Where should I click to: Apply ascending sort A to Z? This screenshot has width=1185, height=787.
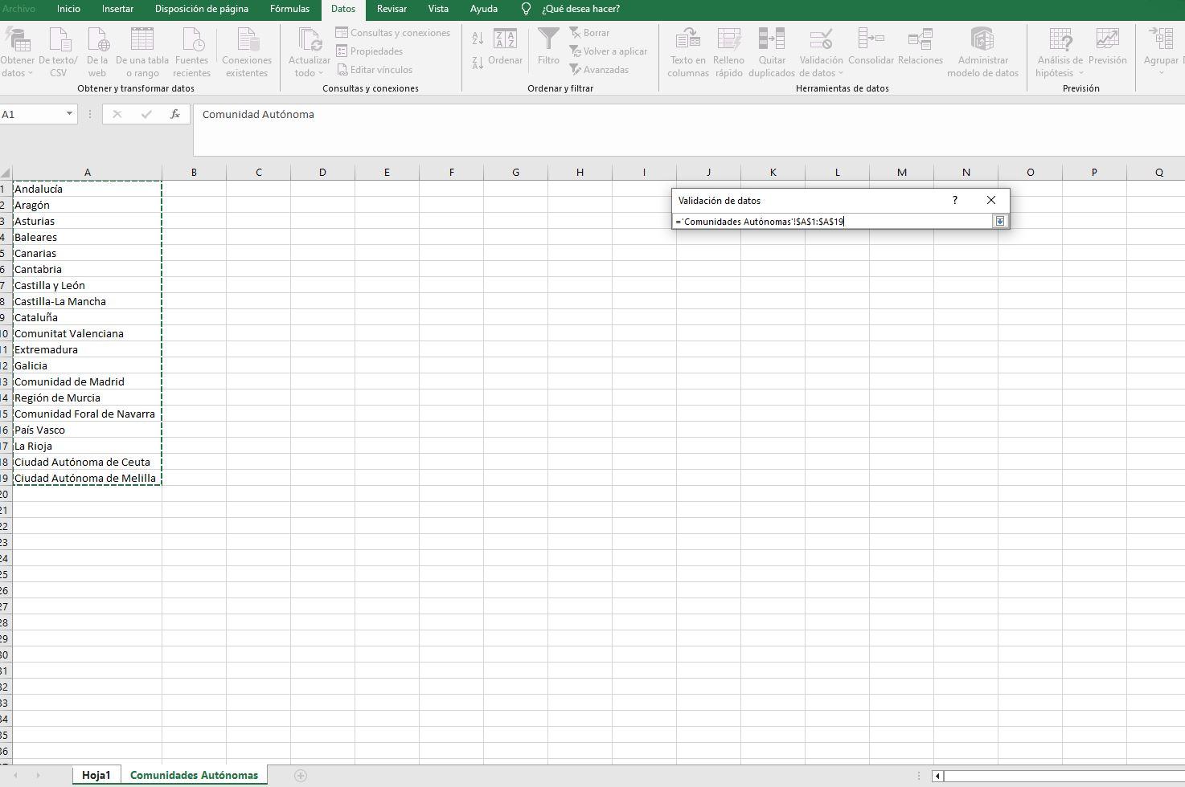(476, 39)
